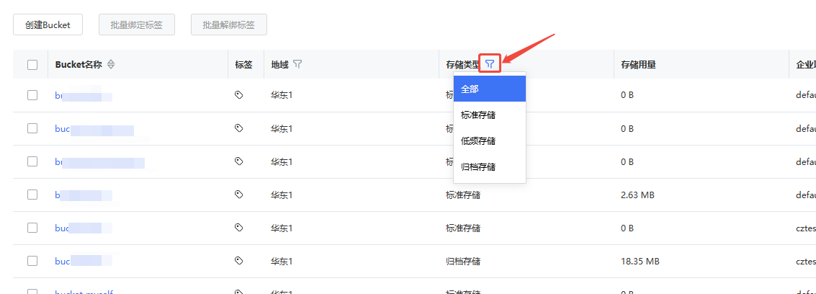Toggle the select-all checkbox in the table header
This screenshot has height=294, width=816.
[x=32, y=65]
